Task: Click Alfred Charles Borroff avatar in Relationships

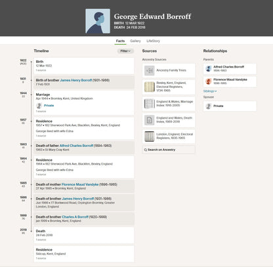Action: (x=209, y=69)
